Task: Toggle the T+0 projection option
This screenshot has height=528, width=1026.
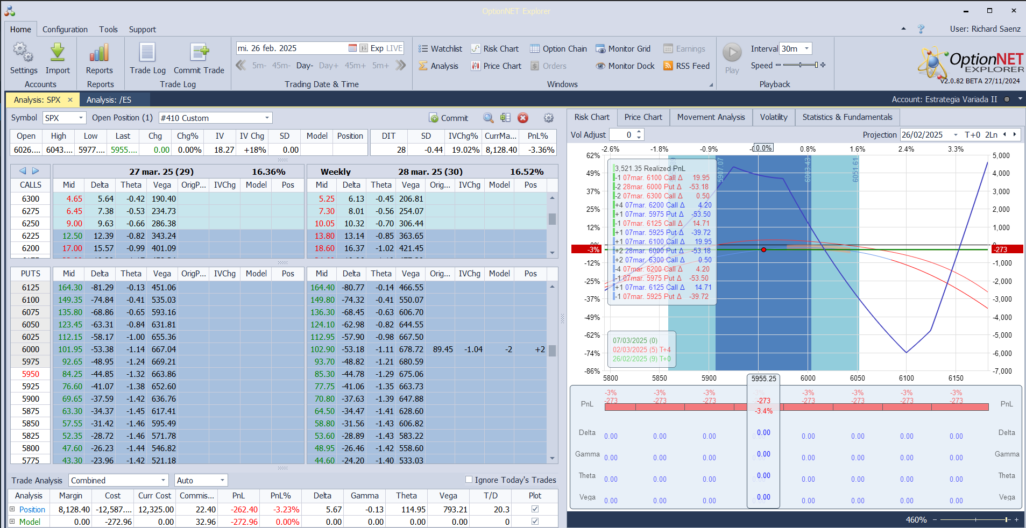Action: [973, 135]
